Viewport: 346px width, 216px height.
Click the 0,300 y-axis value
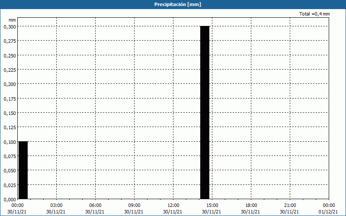click(10, 27)
